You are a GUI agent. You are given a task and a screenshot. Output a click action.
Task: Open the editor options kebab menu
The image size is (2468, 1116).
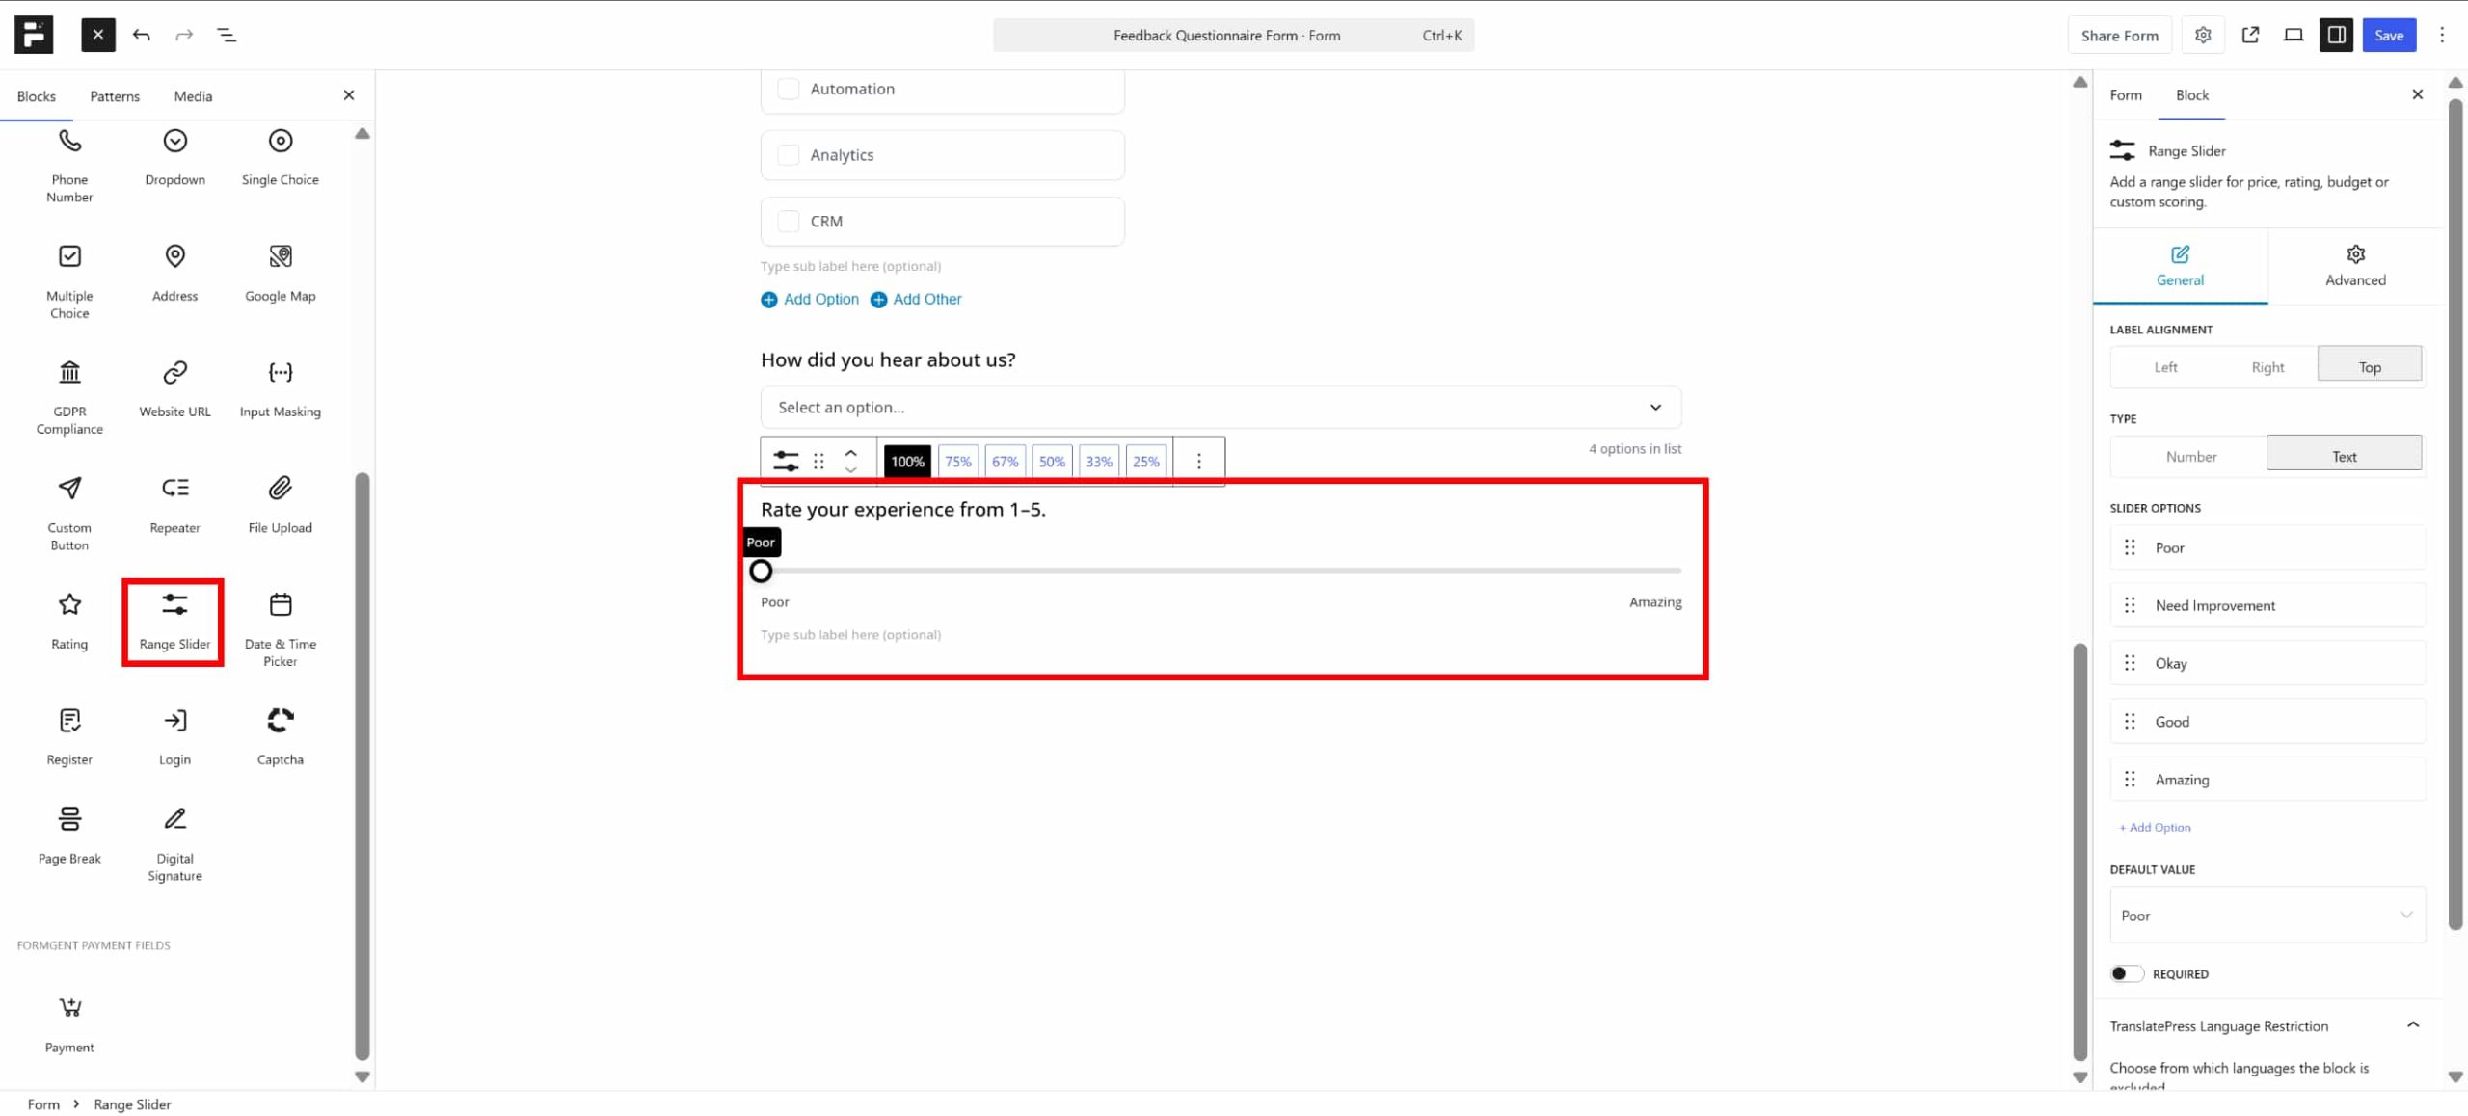pyautogui.click(x=2442, y=35)
